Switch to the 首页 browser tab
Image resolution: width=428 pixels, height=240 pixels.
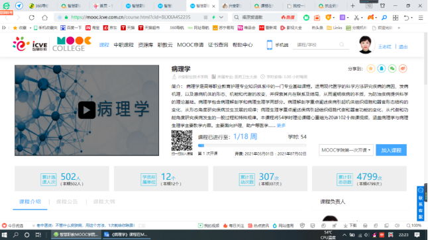point(103,6)
